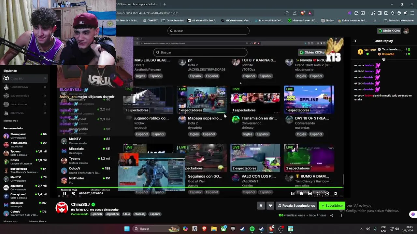This screenshot has height=234, width=417.
Task: Click the browser address bar
Action: point(199,13)
